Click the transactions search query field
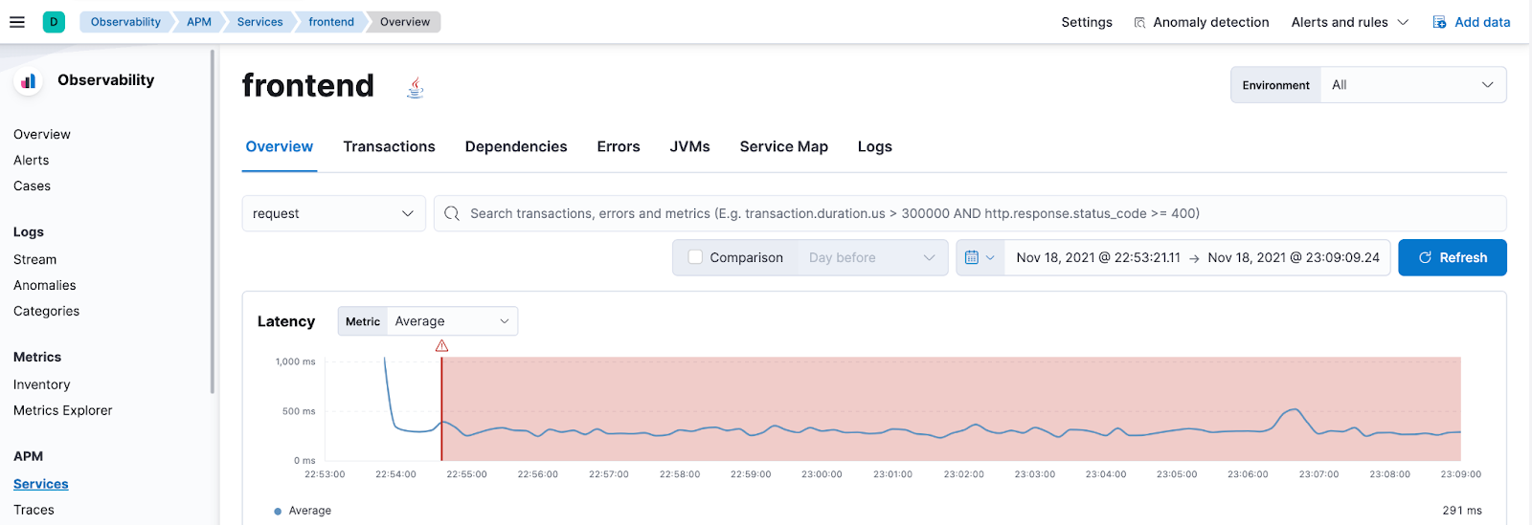 [x=977, y=213]
